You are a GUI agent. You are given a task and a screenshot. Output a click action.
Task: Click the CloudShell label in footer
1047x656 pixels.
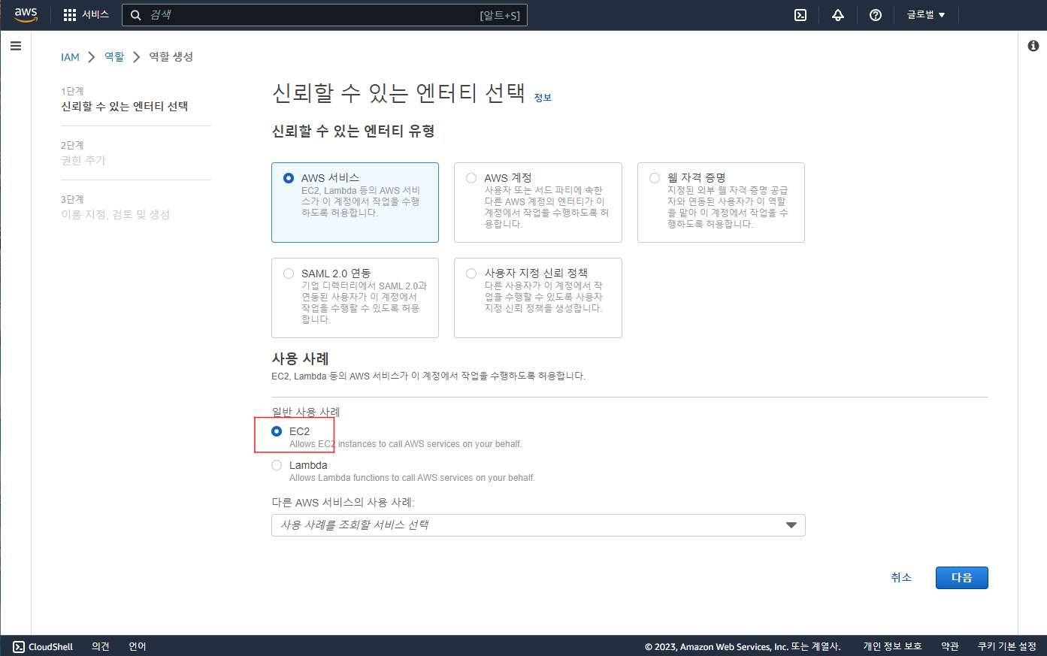[x=50, y=646]
